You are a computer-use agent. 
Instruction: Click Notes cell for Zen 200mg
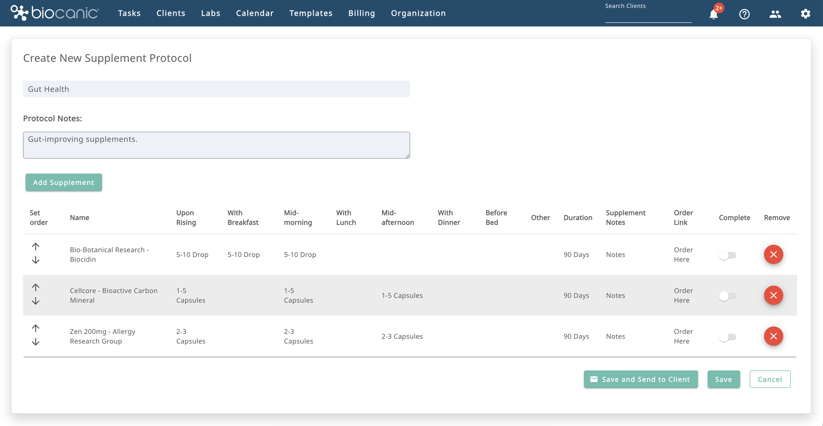click(x=615, y=336)
